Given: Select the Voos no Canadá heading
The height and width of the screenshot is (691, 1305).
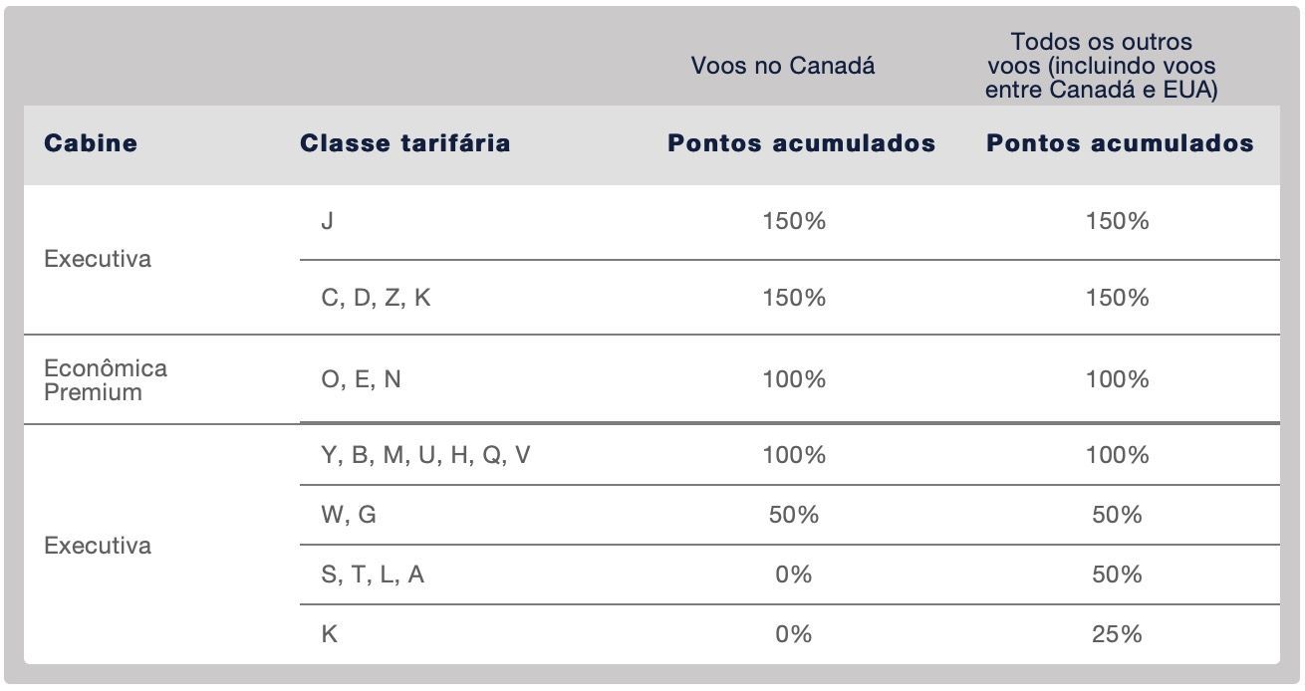Looking at the screenshot, I should (783, 66).
